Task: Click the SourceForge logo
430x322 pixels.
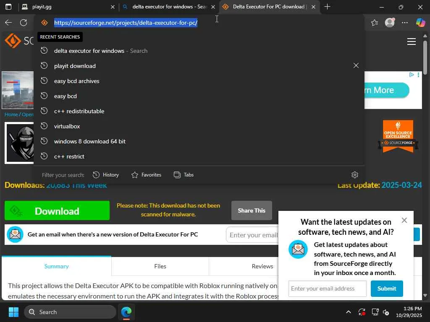Action: pos(18,41)
